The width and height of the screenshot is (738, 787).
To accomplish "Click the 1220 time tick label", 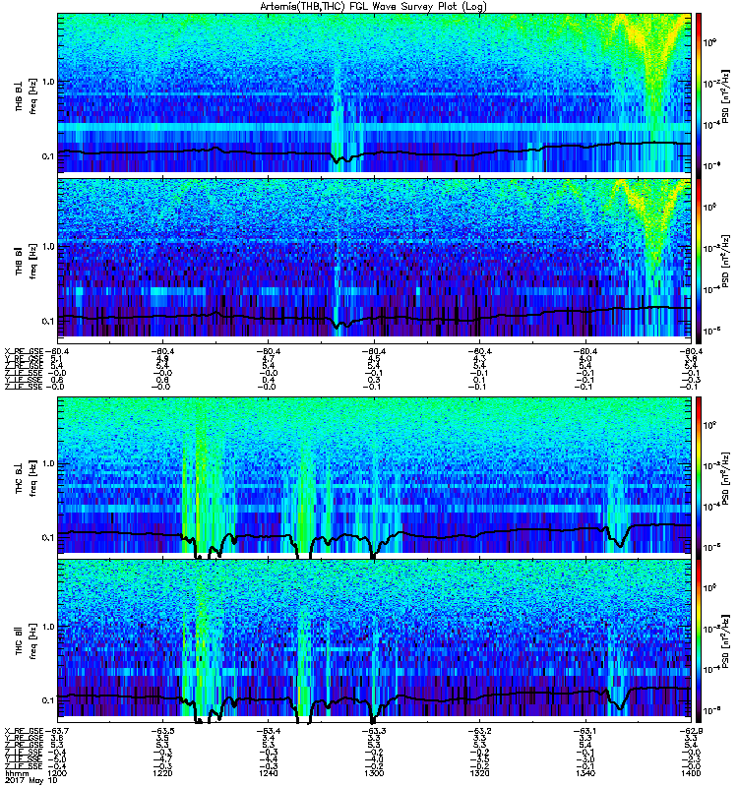I will [162, 773].
